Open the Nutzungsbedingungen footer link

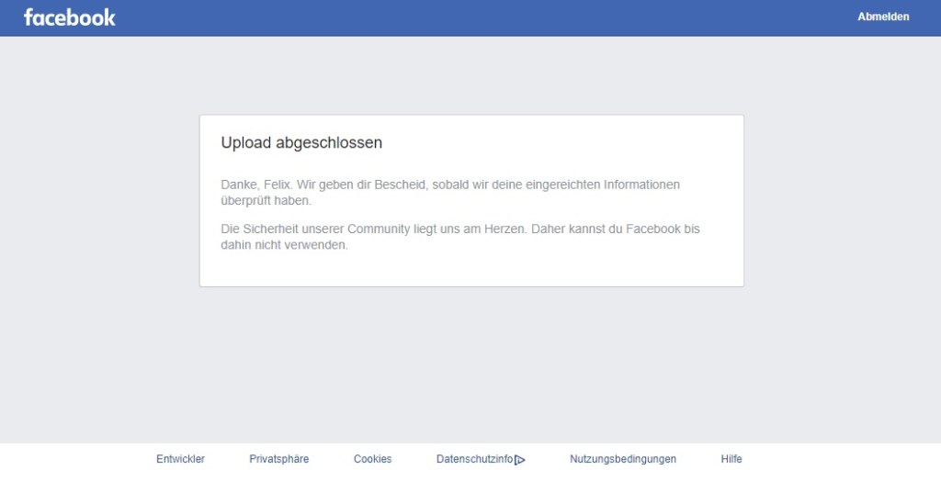pos(622,459)
